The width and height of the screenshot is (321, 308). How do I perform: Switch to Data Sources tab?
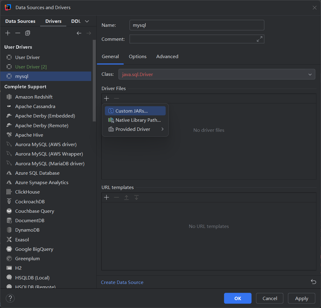(20, 21)
